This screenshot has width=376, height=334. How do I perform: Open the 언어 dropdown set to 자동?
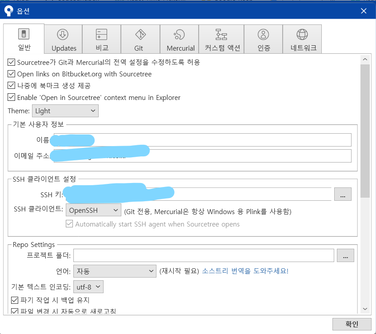tap(115, 271)
